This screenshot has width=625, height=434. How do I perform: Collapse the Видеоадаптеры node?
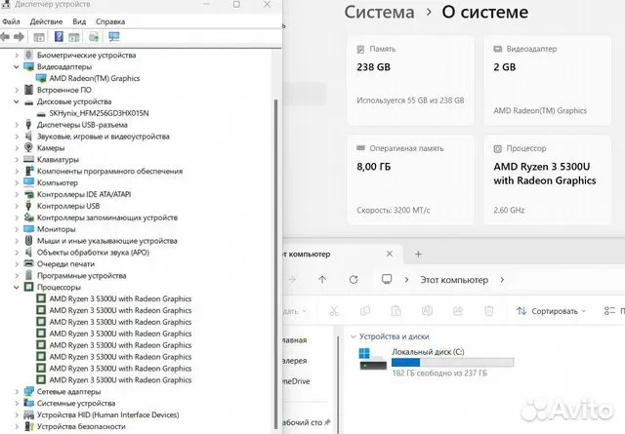point(17,66)
